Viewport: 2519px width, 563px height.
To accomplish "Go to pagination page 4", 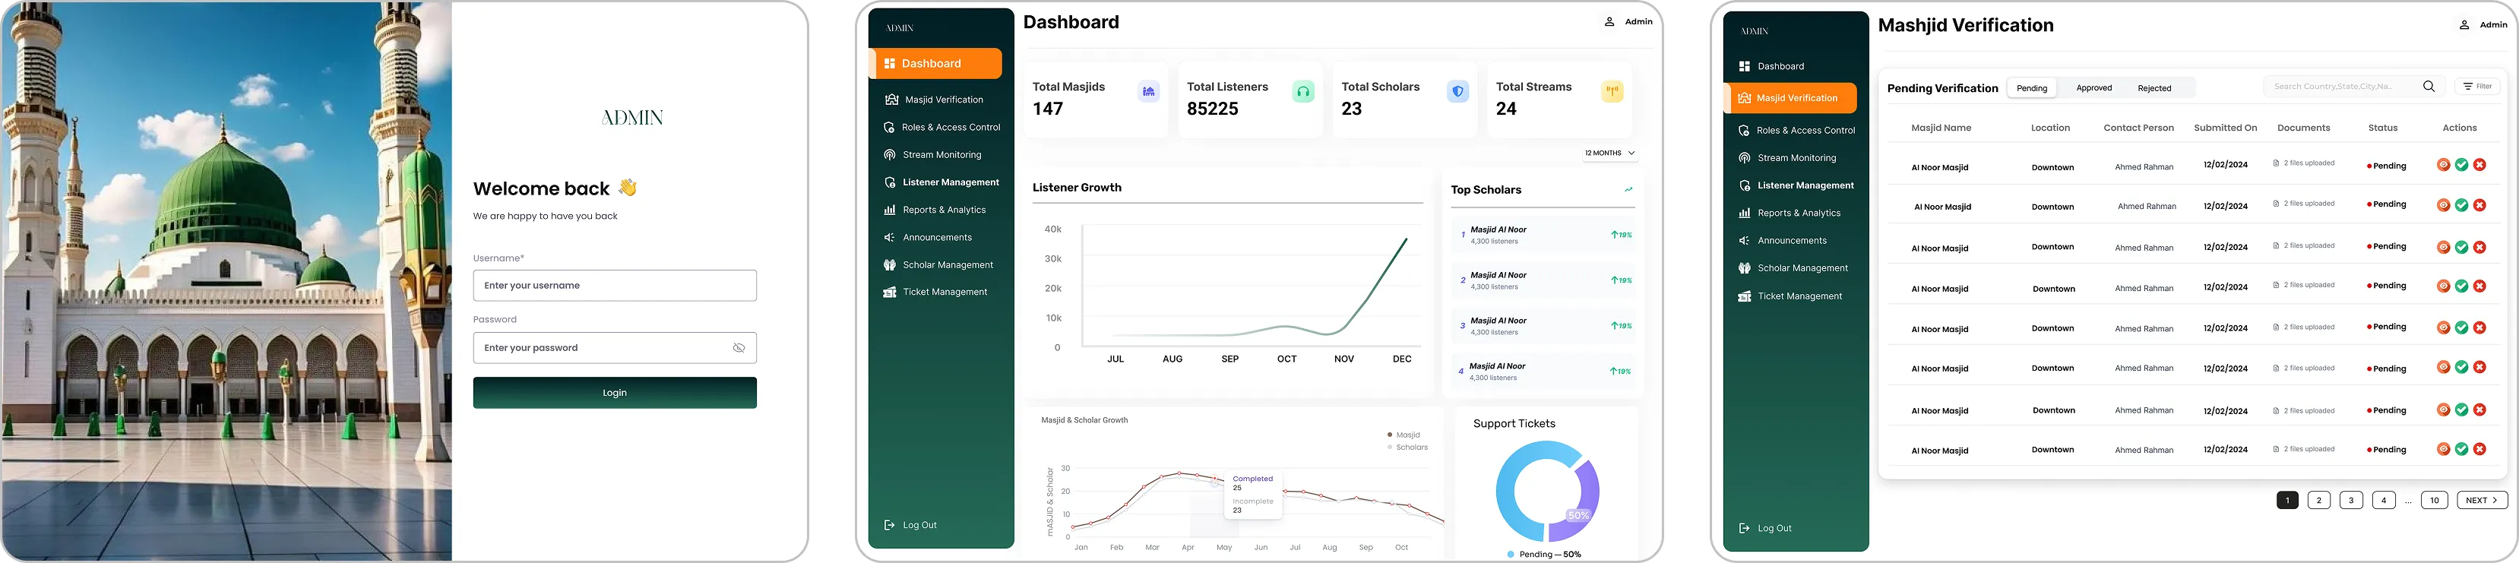I will point(2384,501).
